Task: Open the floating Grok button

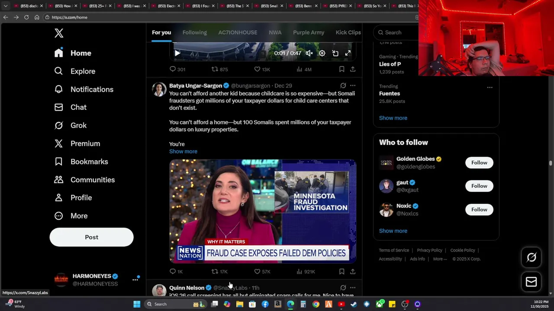Action: [x=531, y=257]
